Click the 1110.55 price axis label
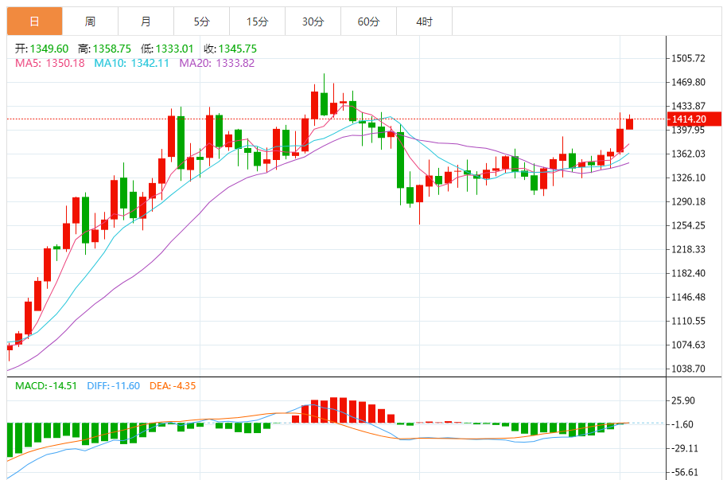727x480 pixels. pyautogui.click(x=689, y=321)
